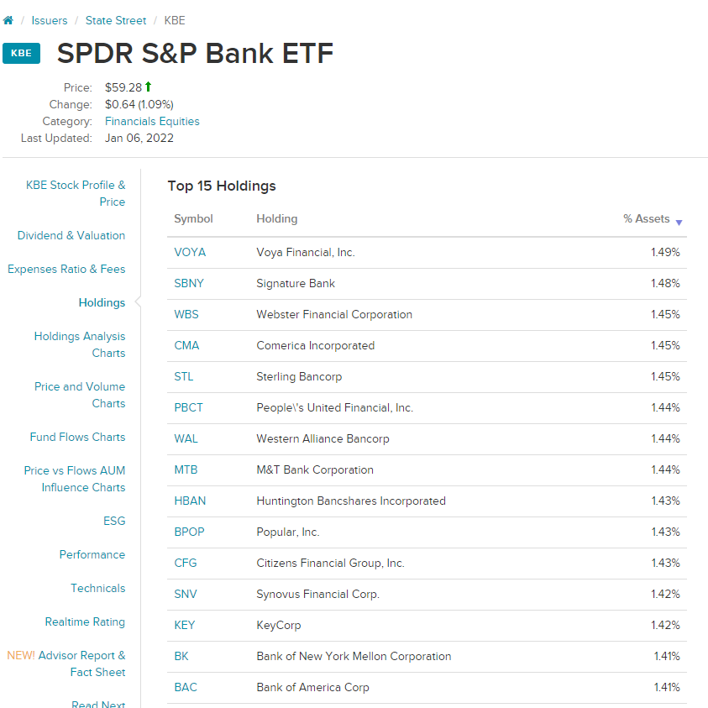Open KBE Stock Profile & Price

(x=76, y=193)
